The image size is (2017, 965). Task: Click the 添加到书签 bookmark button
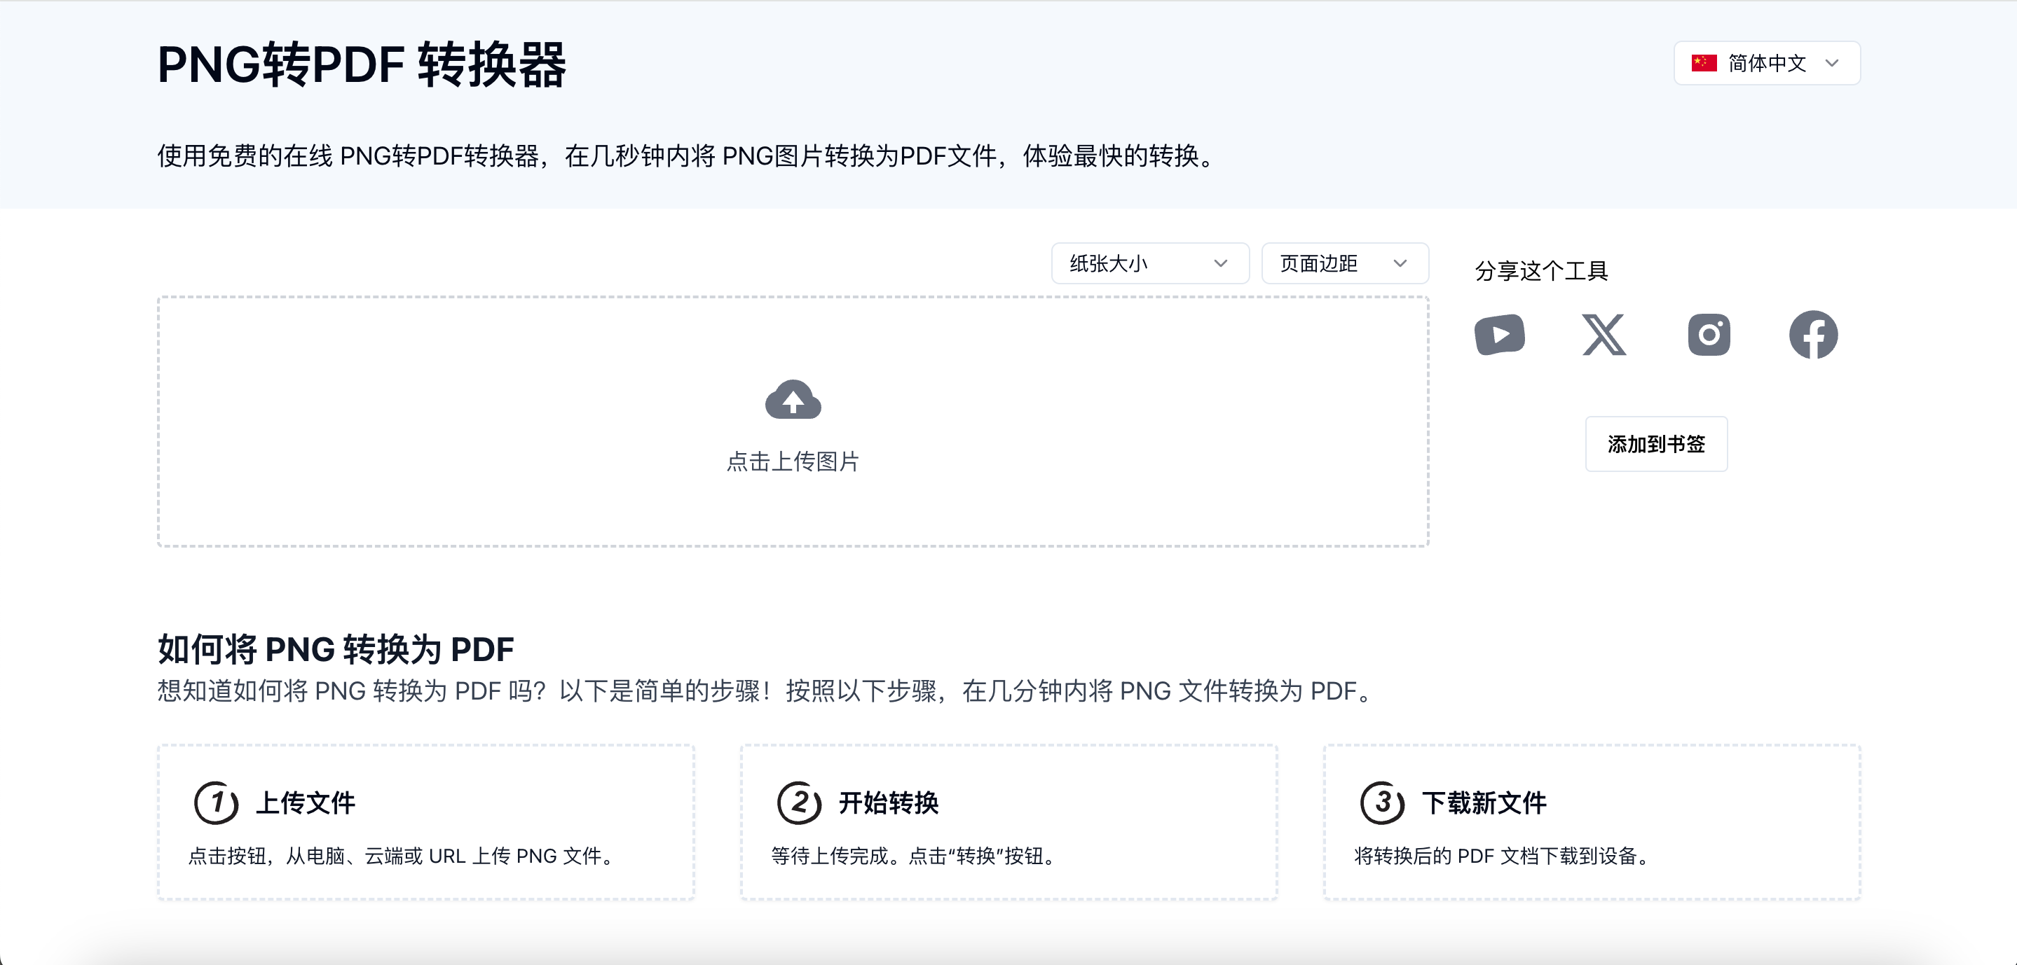click(x=1656, y=444)
